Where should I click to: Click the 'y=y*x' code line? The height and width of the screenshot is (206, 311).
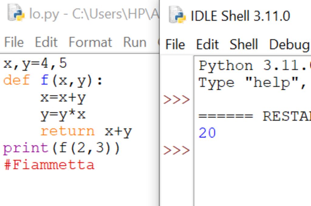pyautogui.click(x=63, y=115)
